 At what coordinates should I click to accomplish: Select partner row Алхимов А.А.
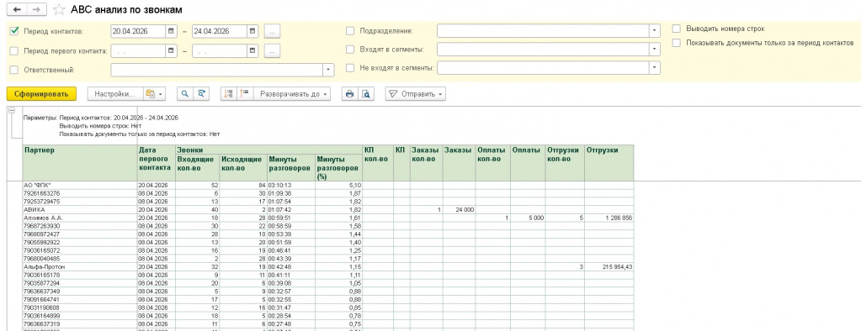coord(80,218)
